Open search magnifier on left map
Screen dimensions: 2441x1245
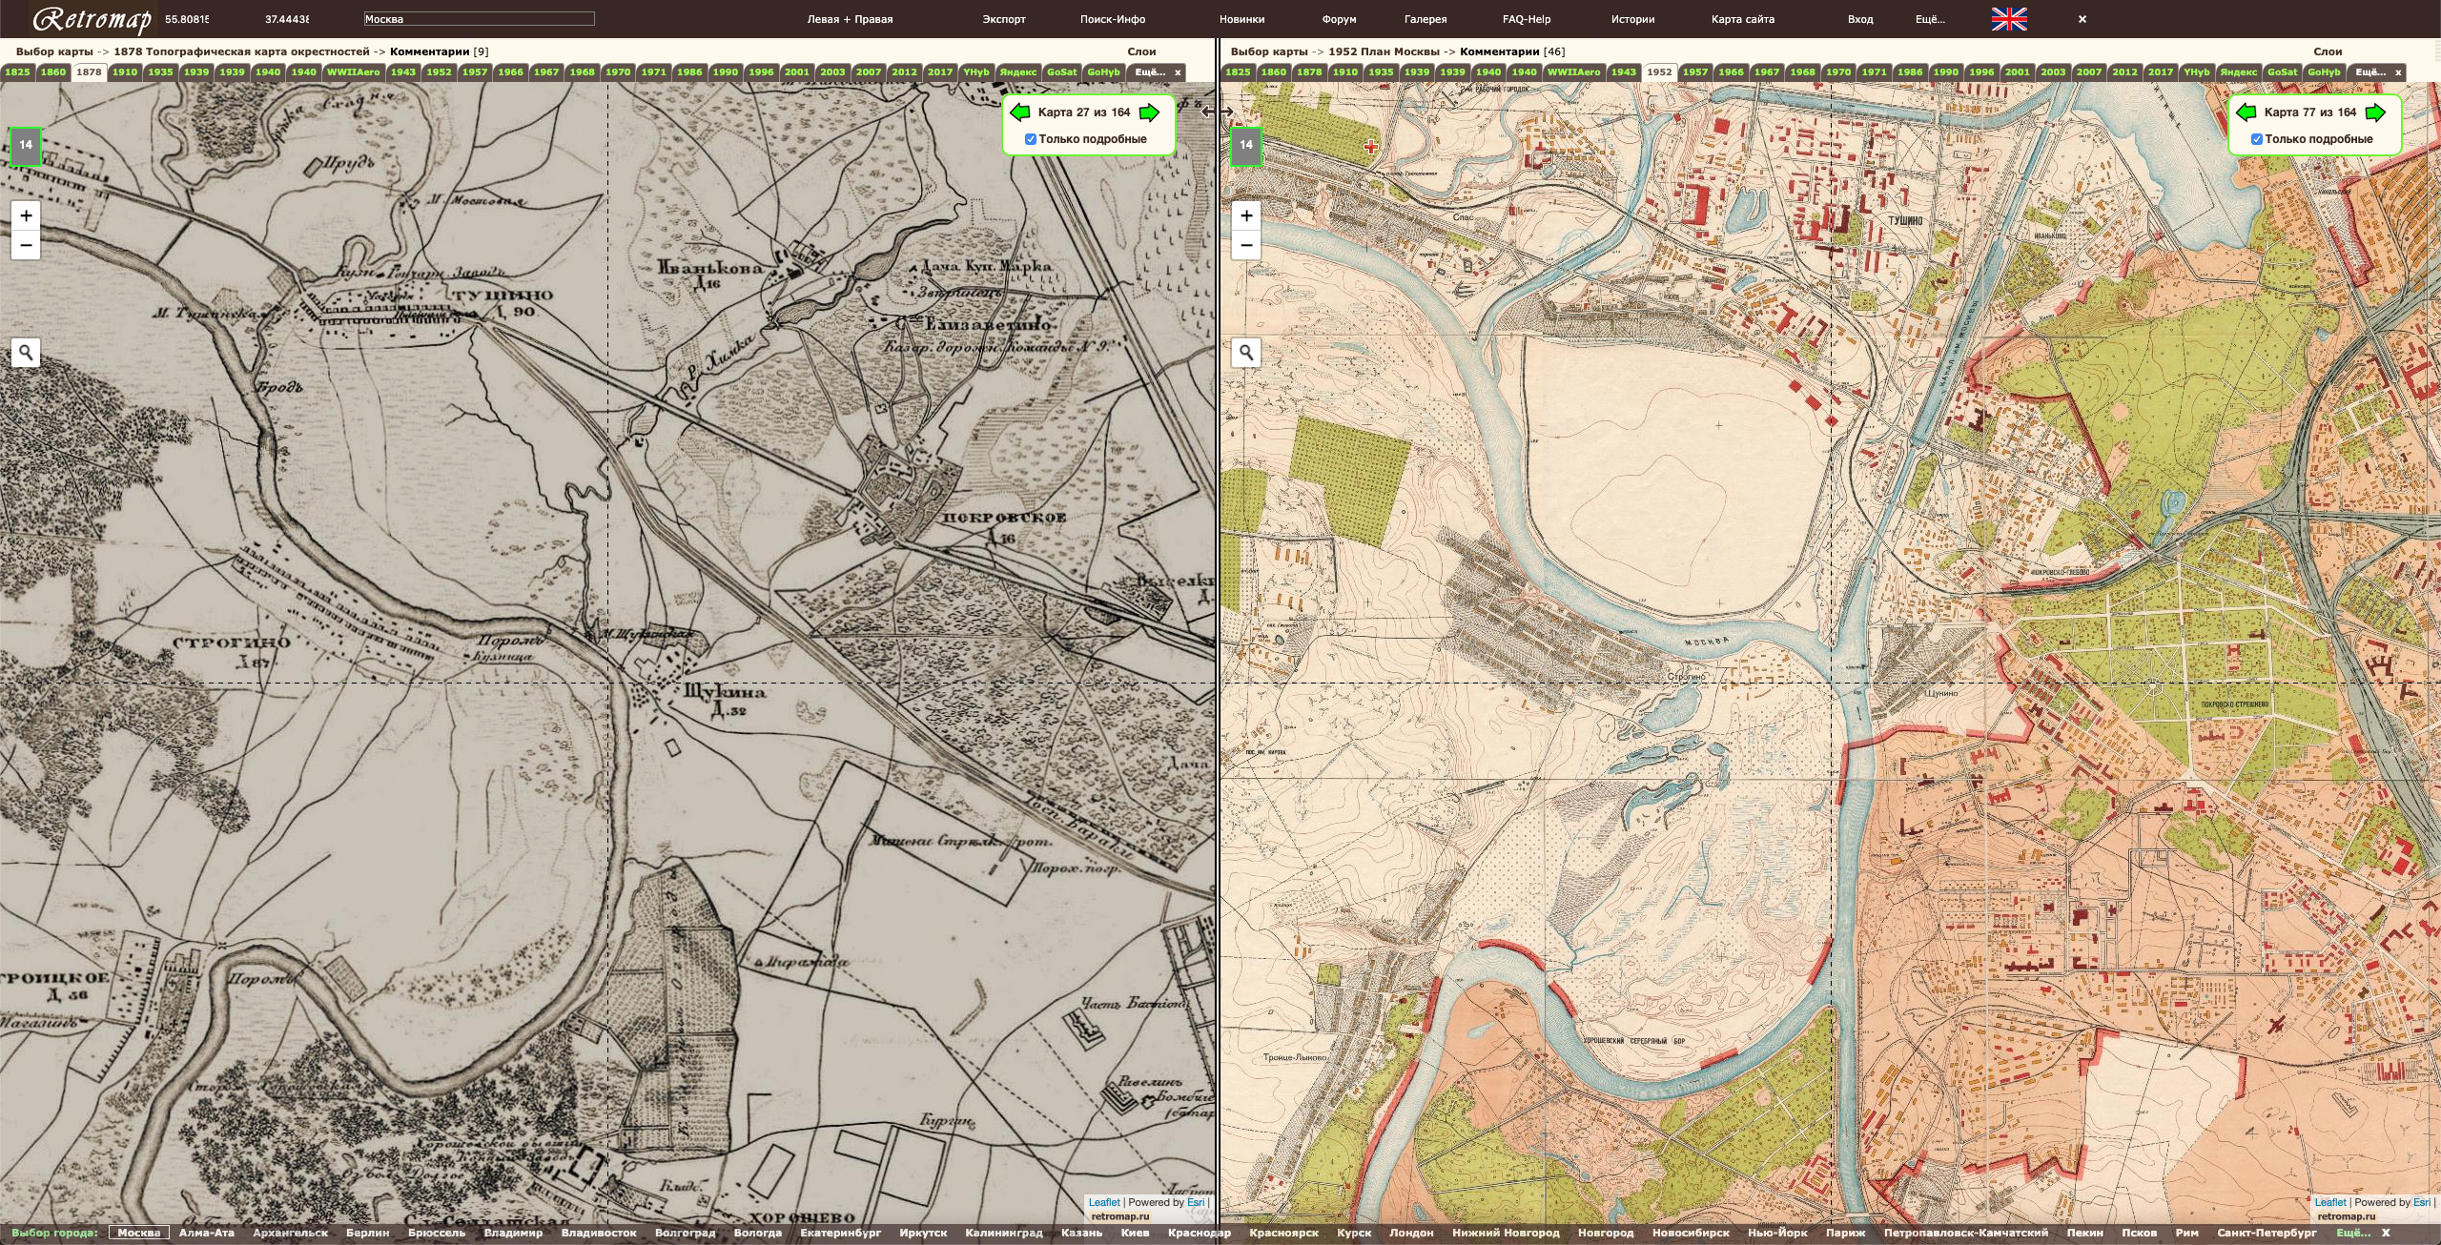click(26, 353)
